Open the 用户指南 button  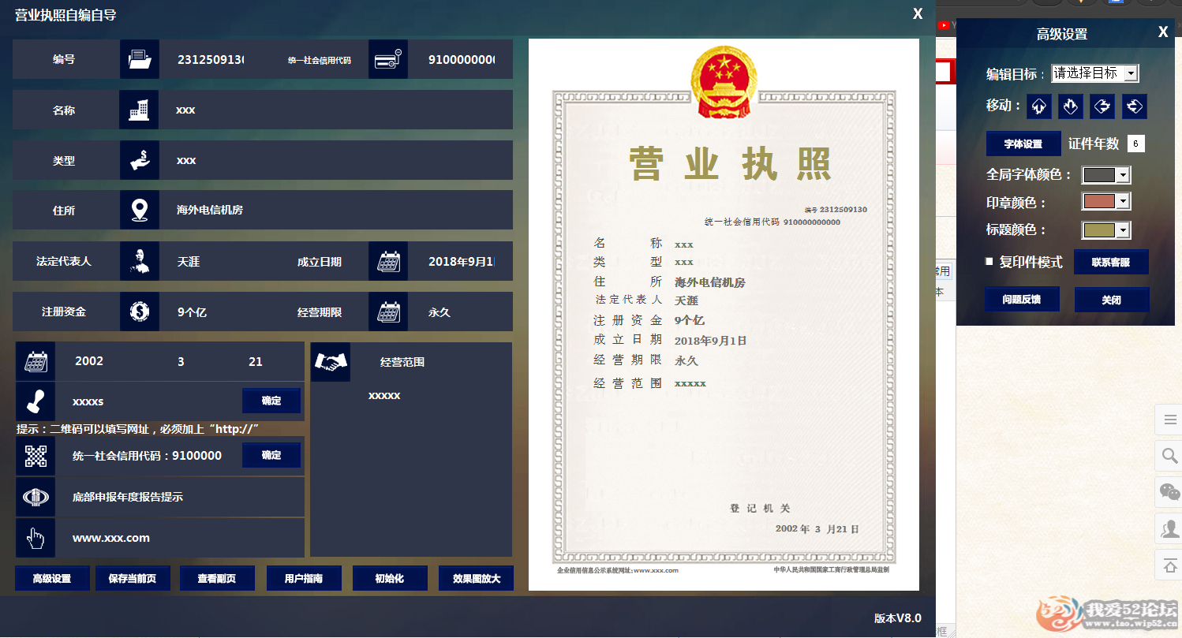point(304,578)
